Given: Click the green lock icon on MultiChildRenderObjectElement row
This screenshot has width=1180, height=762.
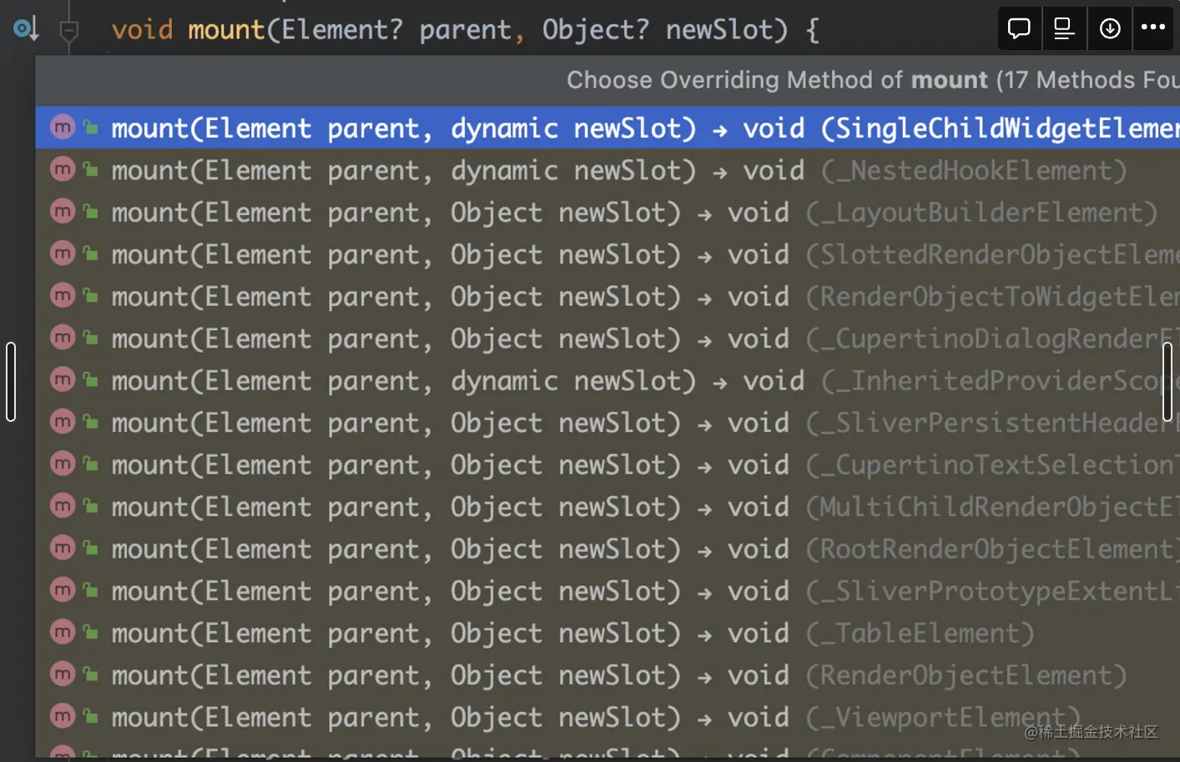Looking at the screenshot, I should tap(91, 506).
